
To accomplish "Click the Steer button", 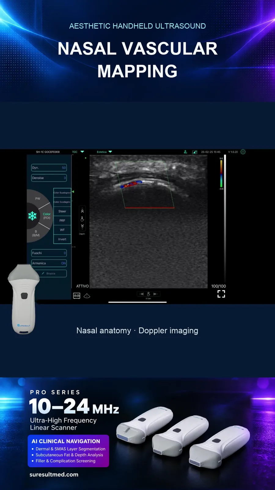I will [x=62, y=211].
